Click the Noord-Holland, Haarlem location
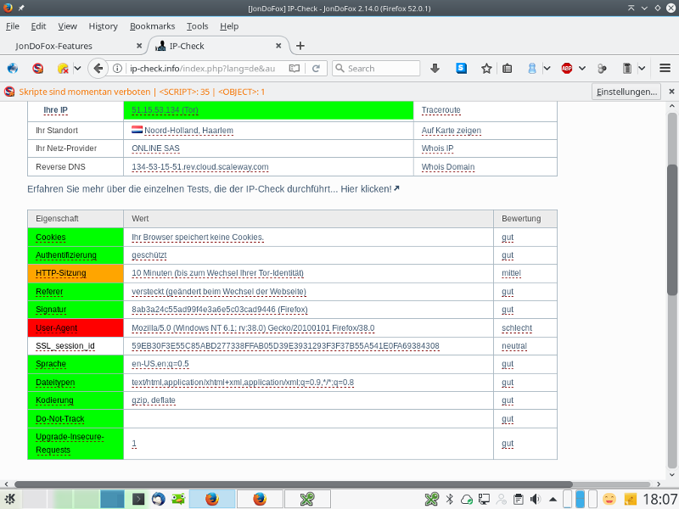The width and height of the screenshot is (679, 509). pos(188,131)
